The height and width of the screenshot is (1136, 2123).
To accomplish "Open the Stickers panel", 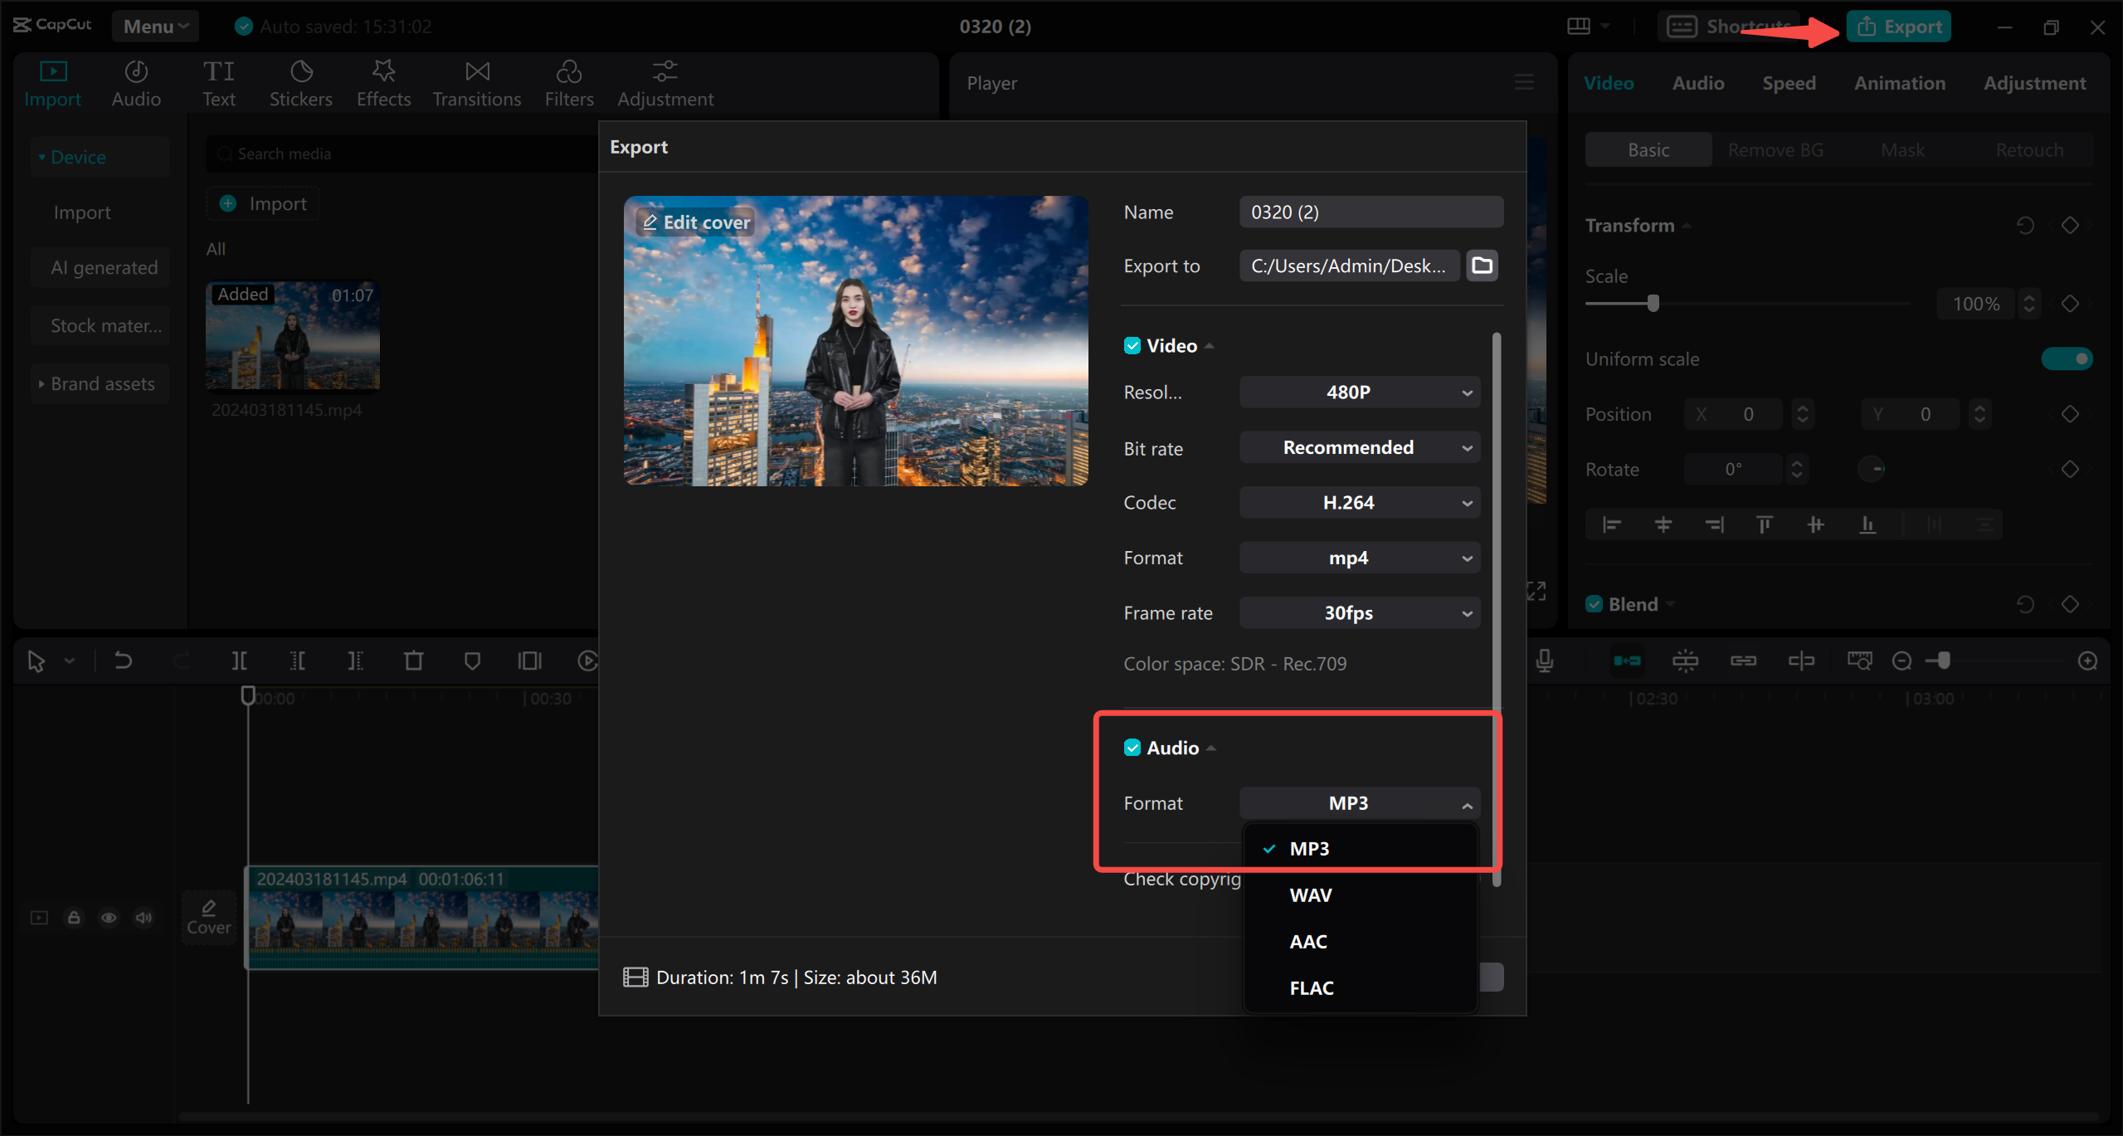I will pos(300,83).
